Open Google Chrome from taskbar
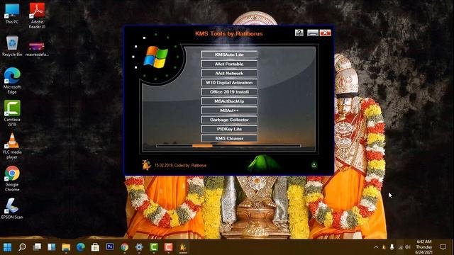The image size is (454, 255). point(125,247)
